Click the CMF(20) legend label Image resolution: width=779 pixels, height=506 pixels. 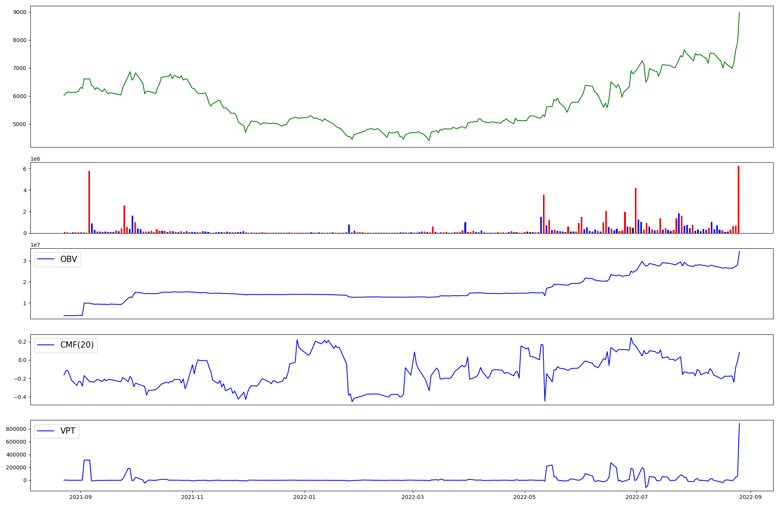point(77,345)
